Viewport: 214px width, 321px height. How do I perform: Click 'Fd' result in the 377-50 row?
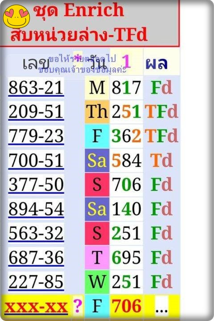pyautogui.click(x=161, y=185)
